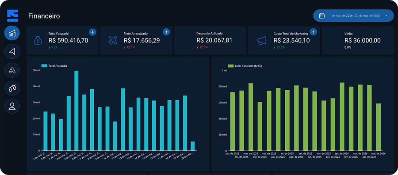This screenshot has width=398, height=175.
Task: Click the Total Faturado (MAT) legend label
Action: pyautogui.click(x=248, y=66)
